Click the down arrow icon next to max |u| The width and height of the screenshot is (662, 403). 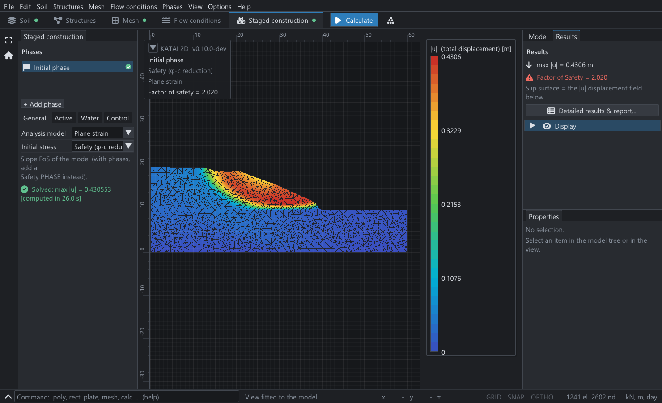[x=529, y=65]
